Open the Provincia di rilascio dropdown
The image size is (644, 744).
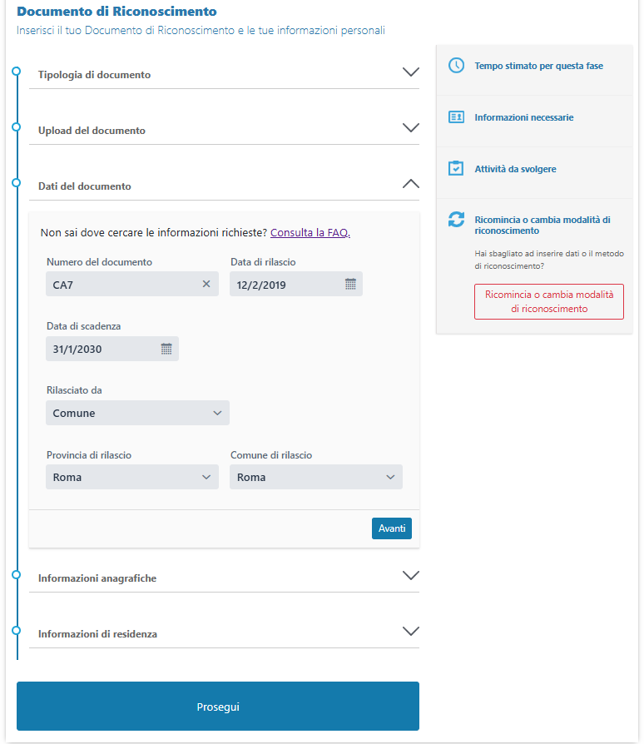click(132, 477)
